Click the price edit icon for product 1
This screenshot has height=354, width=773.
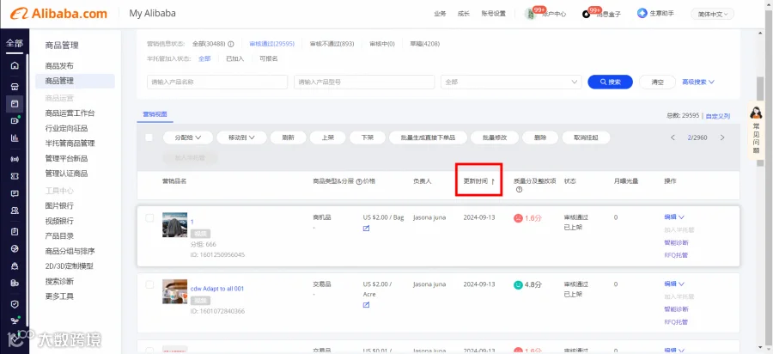pos(366,229)
